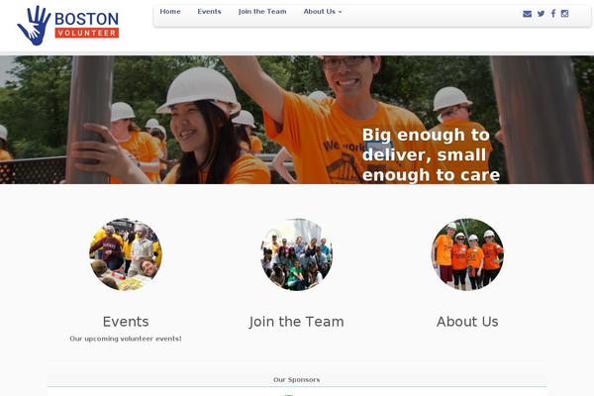The image size is (594, 396).
Task: Click the hero slogan 'Big enough to deliver'
Action: tap(431, 155)
